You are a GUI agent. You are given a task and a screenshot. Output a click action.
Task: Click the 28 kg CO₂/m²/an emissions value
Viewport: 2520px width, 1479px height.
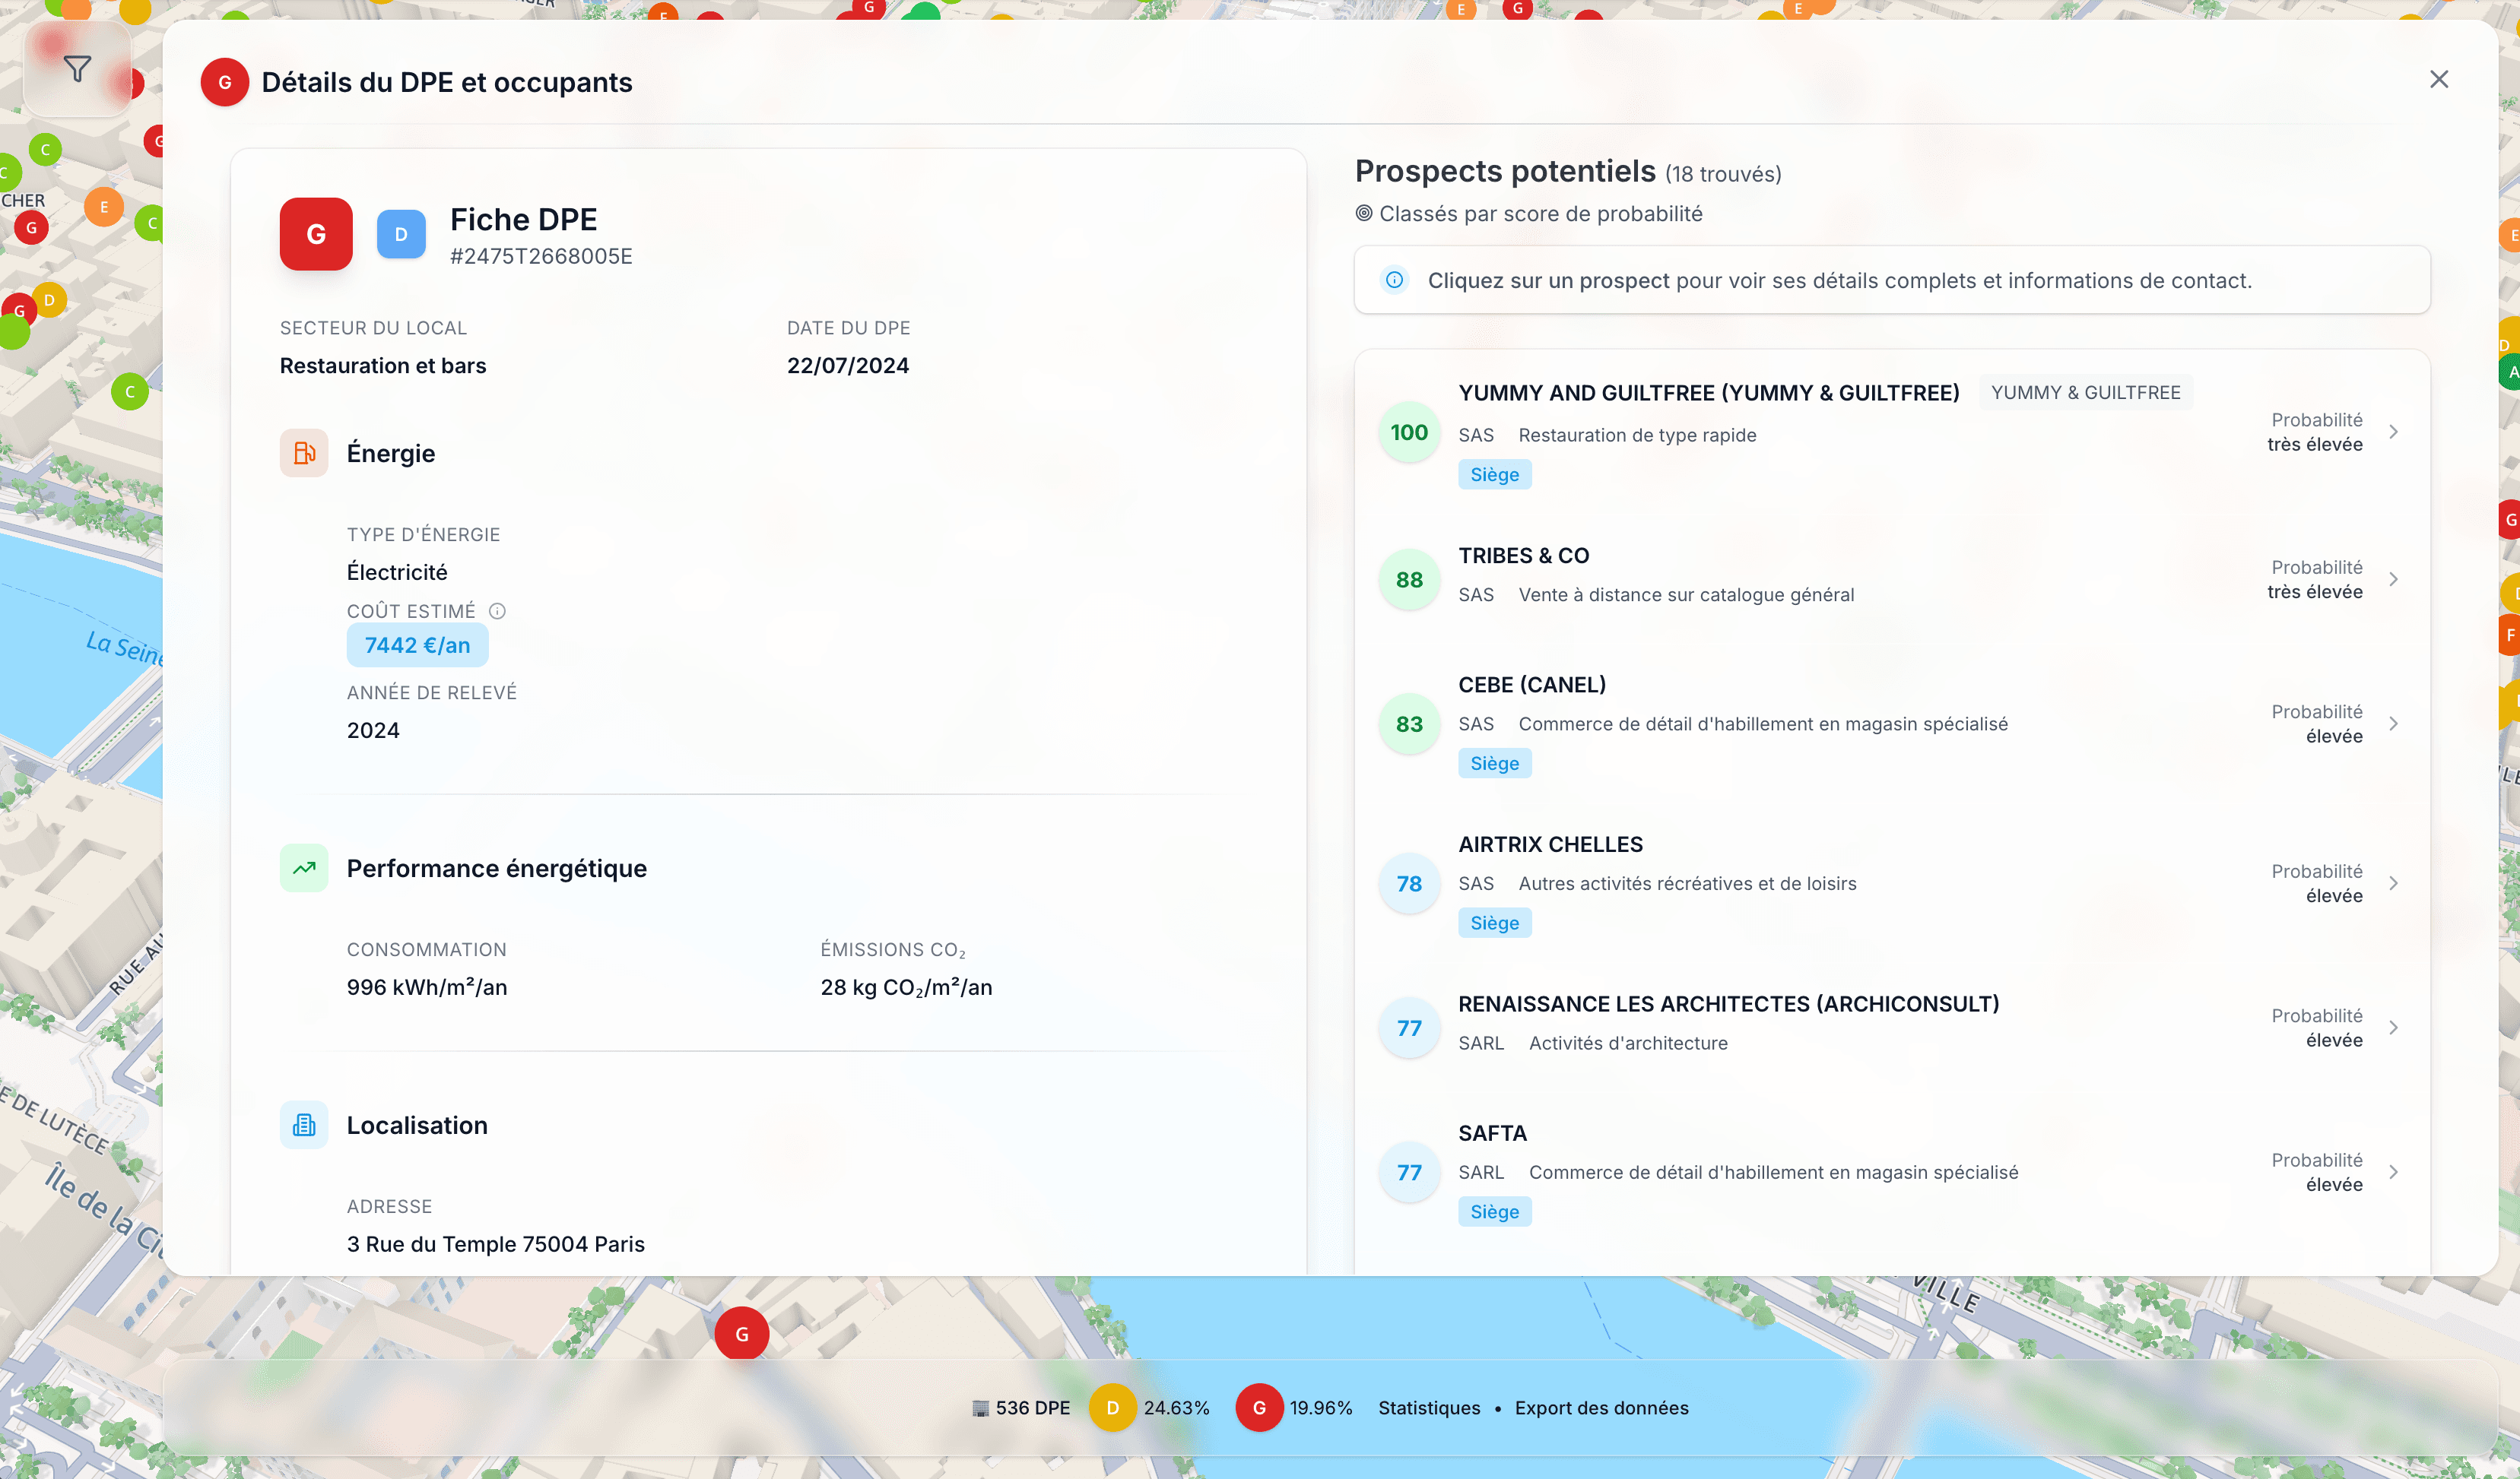(x=906, y=987)
